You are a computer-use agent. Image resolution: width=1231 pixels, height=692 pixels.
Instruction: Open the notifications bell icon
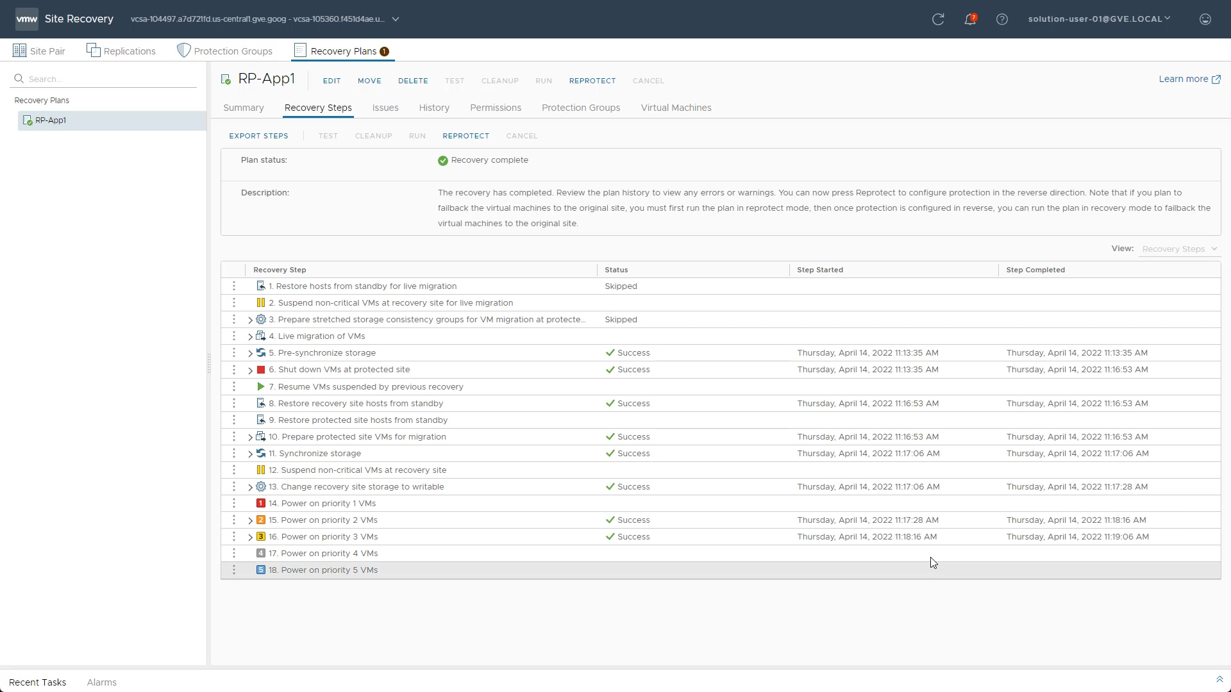point(970,19)
